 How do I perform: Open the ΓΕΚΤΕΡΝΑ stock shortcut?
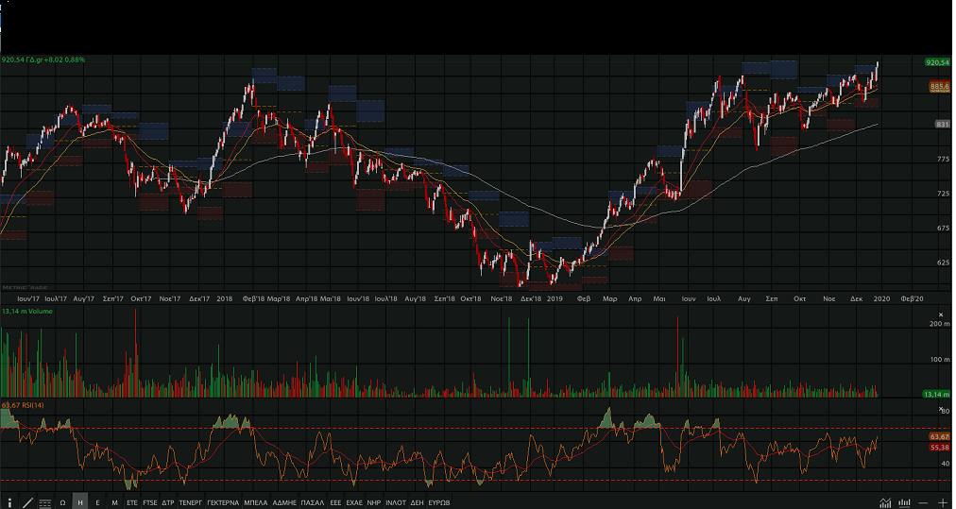tap(223, 502)
